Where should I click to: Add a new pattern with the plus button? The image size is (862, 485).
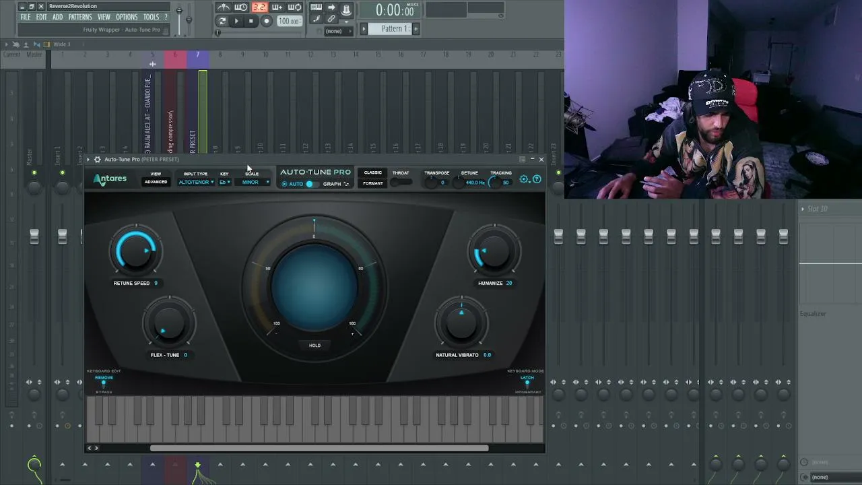tap(416, 28)
